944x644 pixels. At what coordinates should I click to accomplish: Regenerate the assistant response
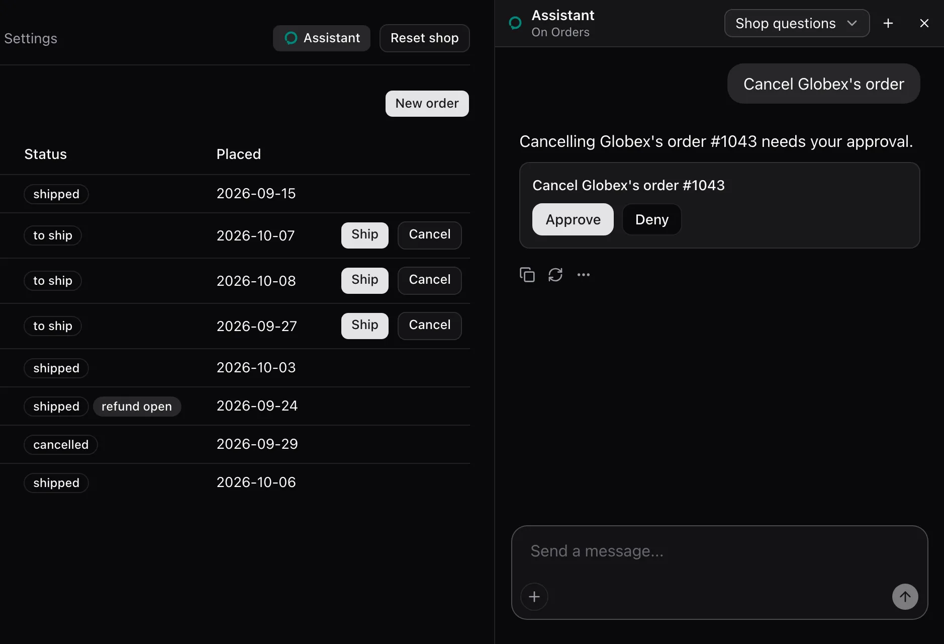point(555,275)
